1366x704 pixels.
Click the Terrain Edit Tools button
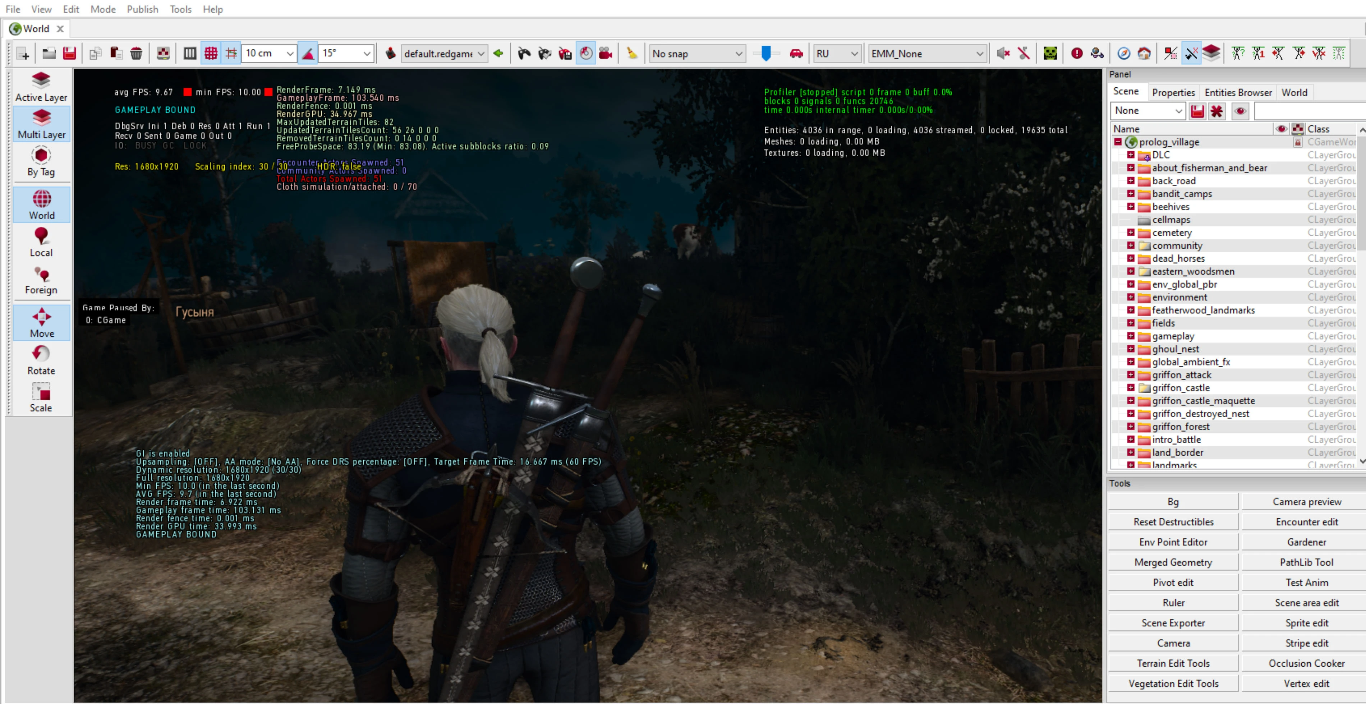pyautogui.click(x=1173, y=663)
